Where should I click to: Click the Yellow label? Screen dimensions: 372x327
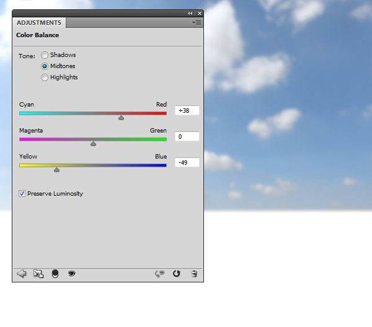click(29, 157)
